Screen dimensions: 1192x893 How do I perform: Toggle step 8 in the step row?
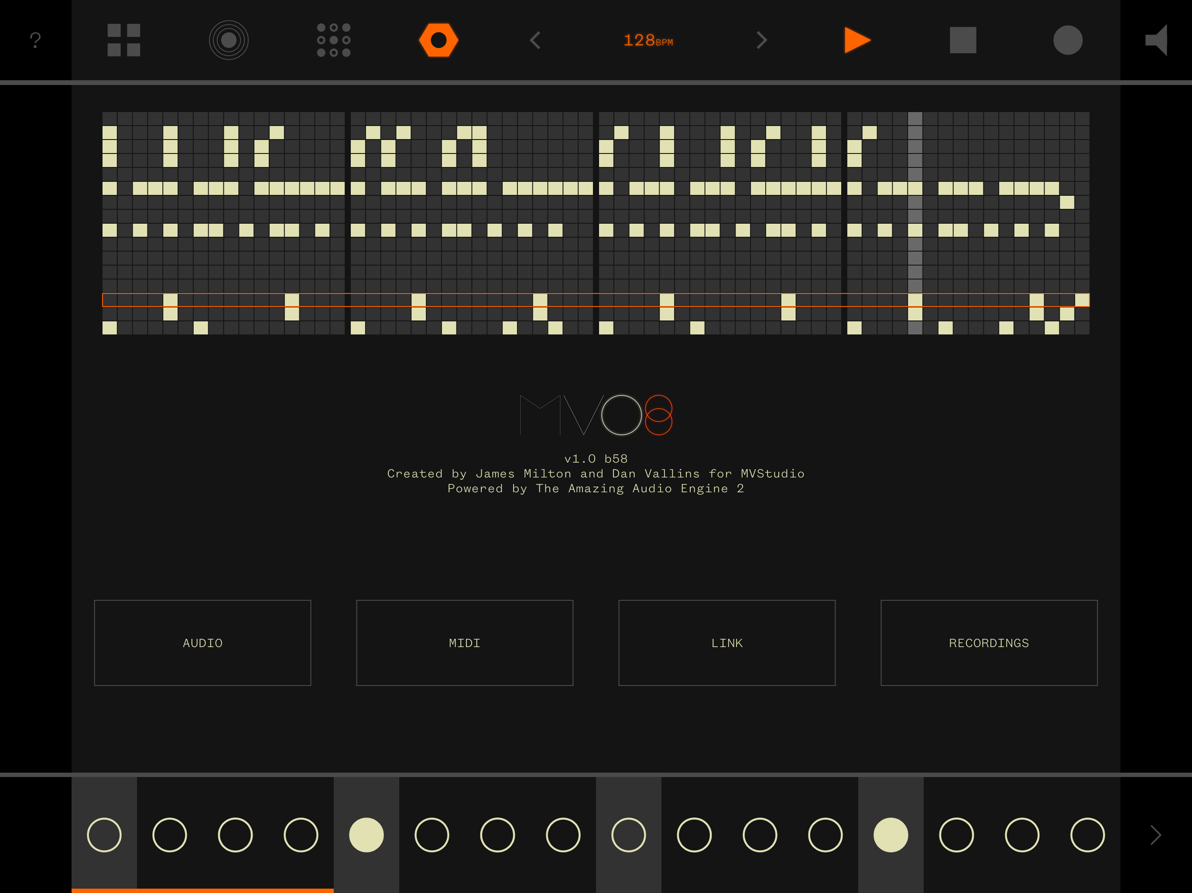pos(563,835)
